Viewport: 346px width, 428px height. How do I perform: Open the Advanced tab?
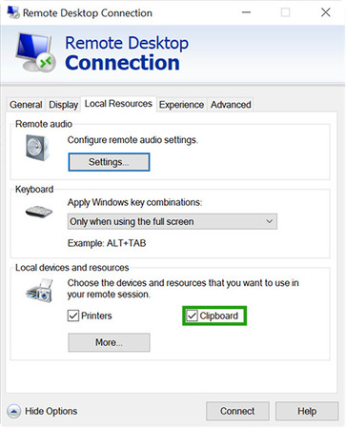coord(231,105)
